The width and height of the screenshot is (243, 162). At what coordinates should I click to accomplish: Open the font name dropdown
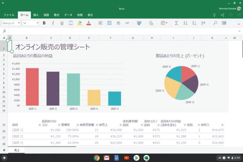11,23
